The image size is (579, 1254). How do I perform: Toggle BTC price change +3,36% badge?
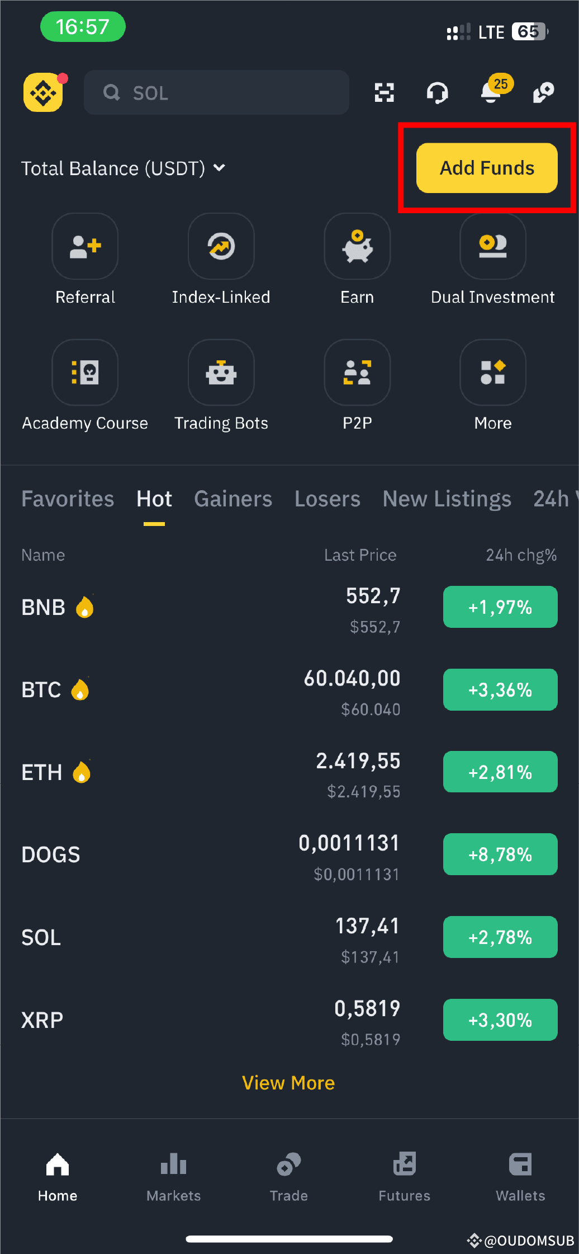coord(500,689)
